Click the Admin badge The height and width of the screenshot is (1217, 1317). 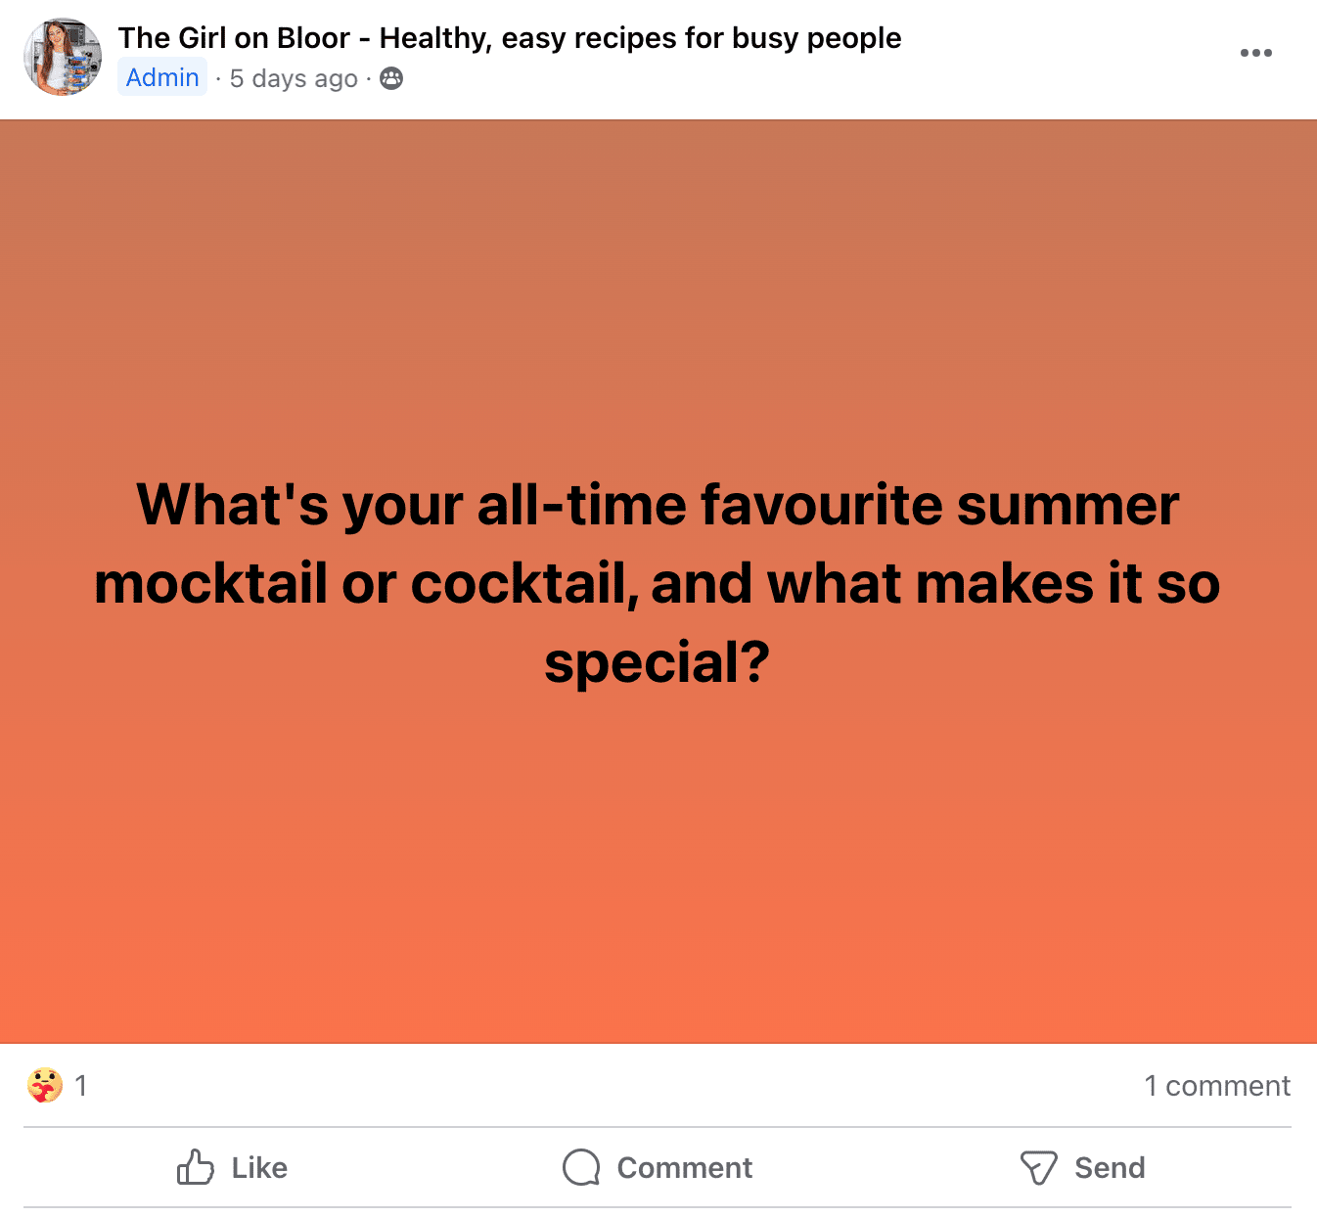pos(162,77)
